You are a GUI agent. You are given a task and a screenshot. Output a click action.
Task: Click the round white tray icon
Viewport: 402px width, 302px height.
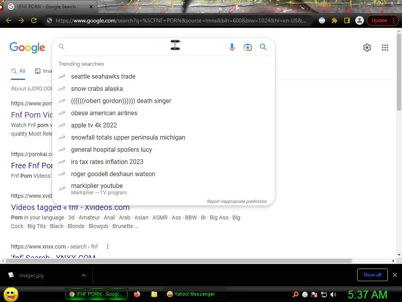pyautogui.click(x=305, y=295)
